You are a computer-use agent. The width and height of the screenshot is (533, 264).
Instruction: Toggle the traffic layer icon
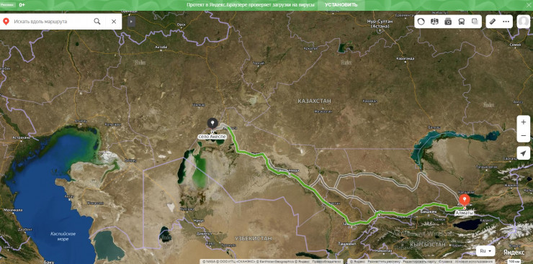click(x=421, y=22)
